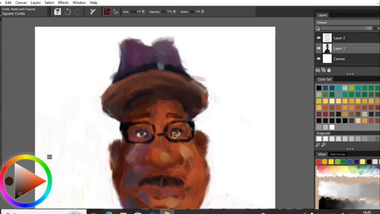Open the Size dropdown arrow
The image size is (380, 214).
143,12
